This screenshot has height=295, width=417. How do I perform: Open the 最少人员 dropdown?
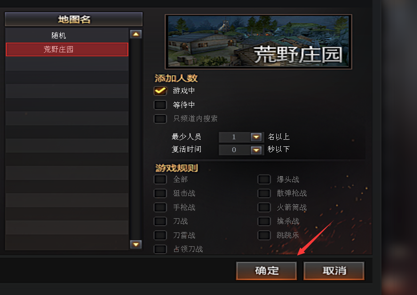coord(256,137)
